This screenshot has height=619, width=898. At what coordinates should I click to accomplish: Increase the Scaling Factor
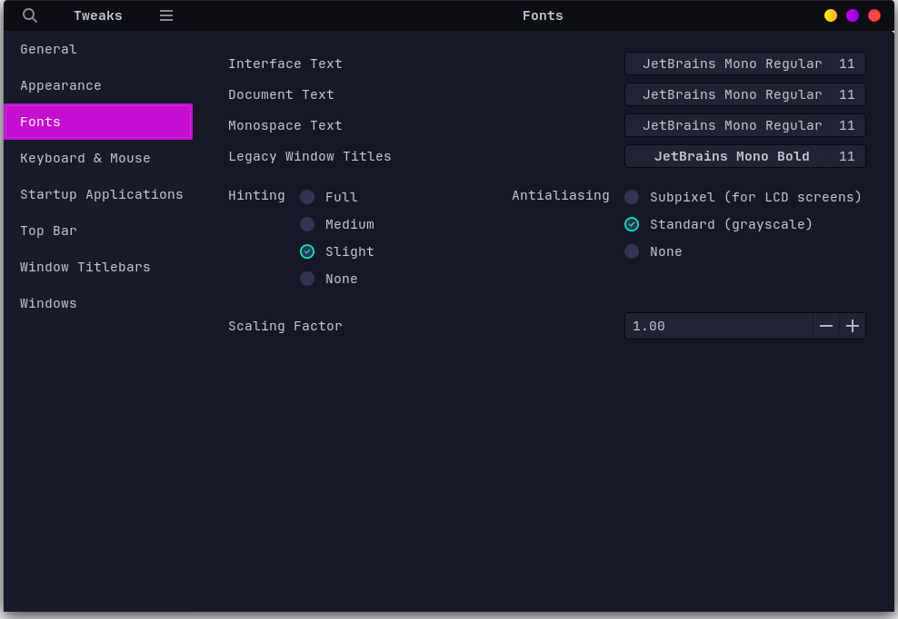click(853, 326)
